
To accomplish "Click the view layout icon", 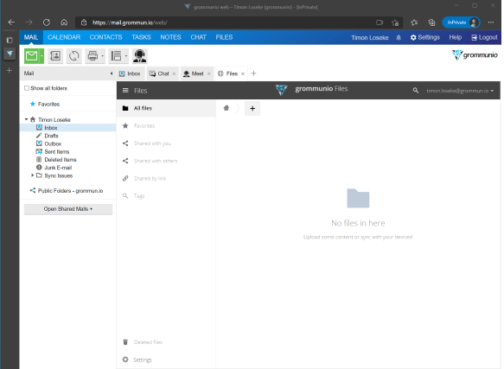I will 116,56.
